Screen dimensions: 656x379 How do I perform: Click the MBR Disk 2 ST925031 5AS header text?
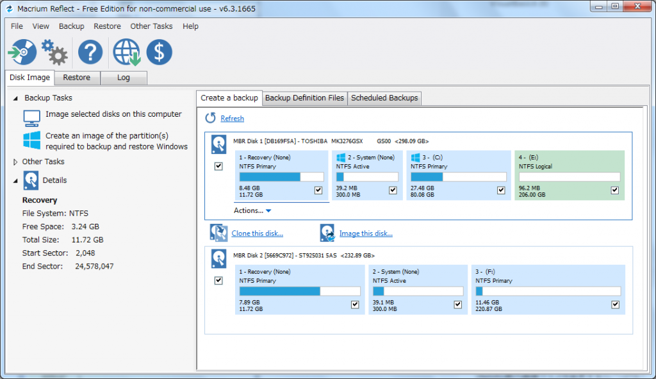click(x=304, y=255)
